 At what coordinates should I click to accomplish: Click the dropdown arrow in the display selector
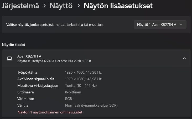click(x=181, y=25)
